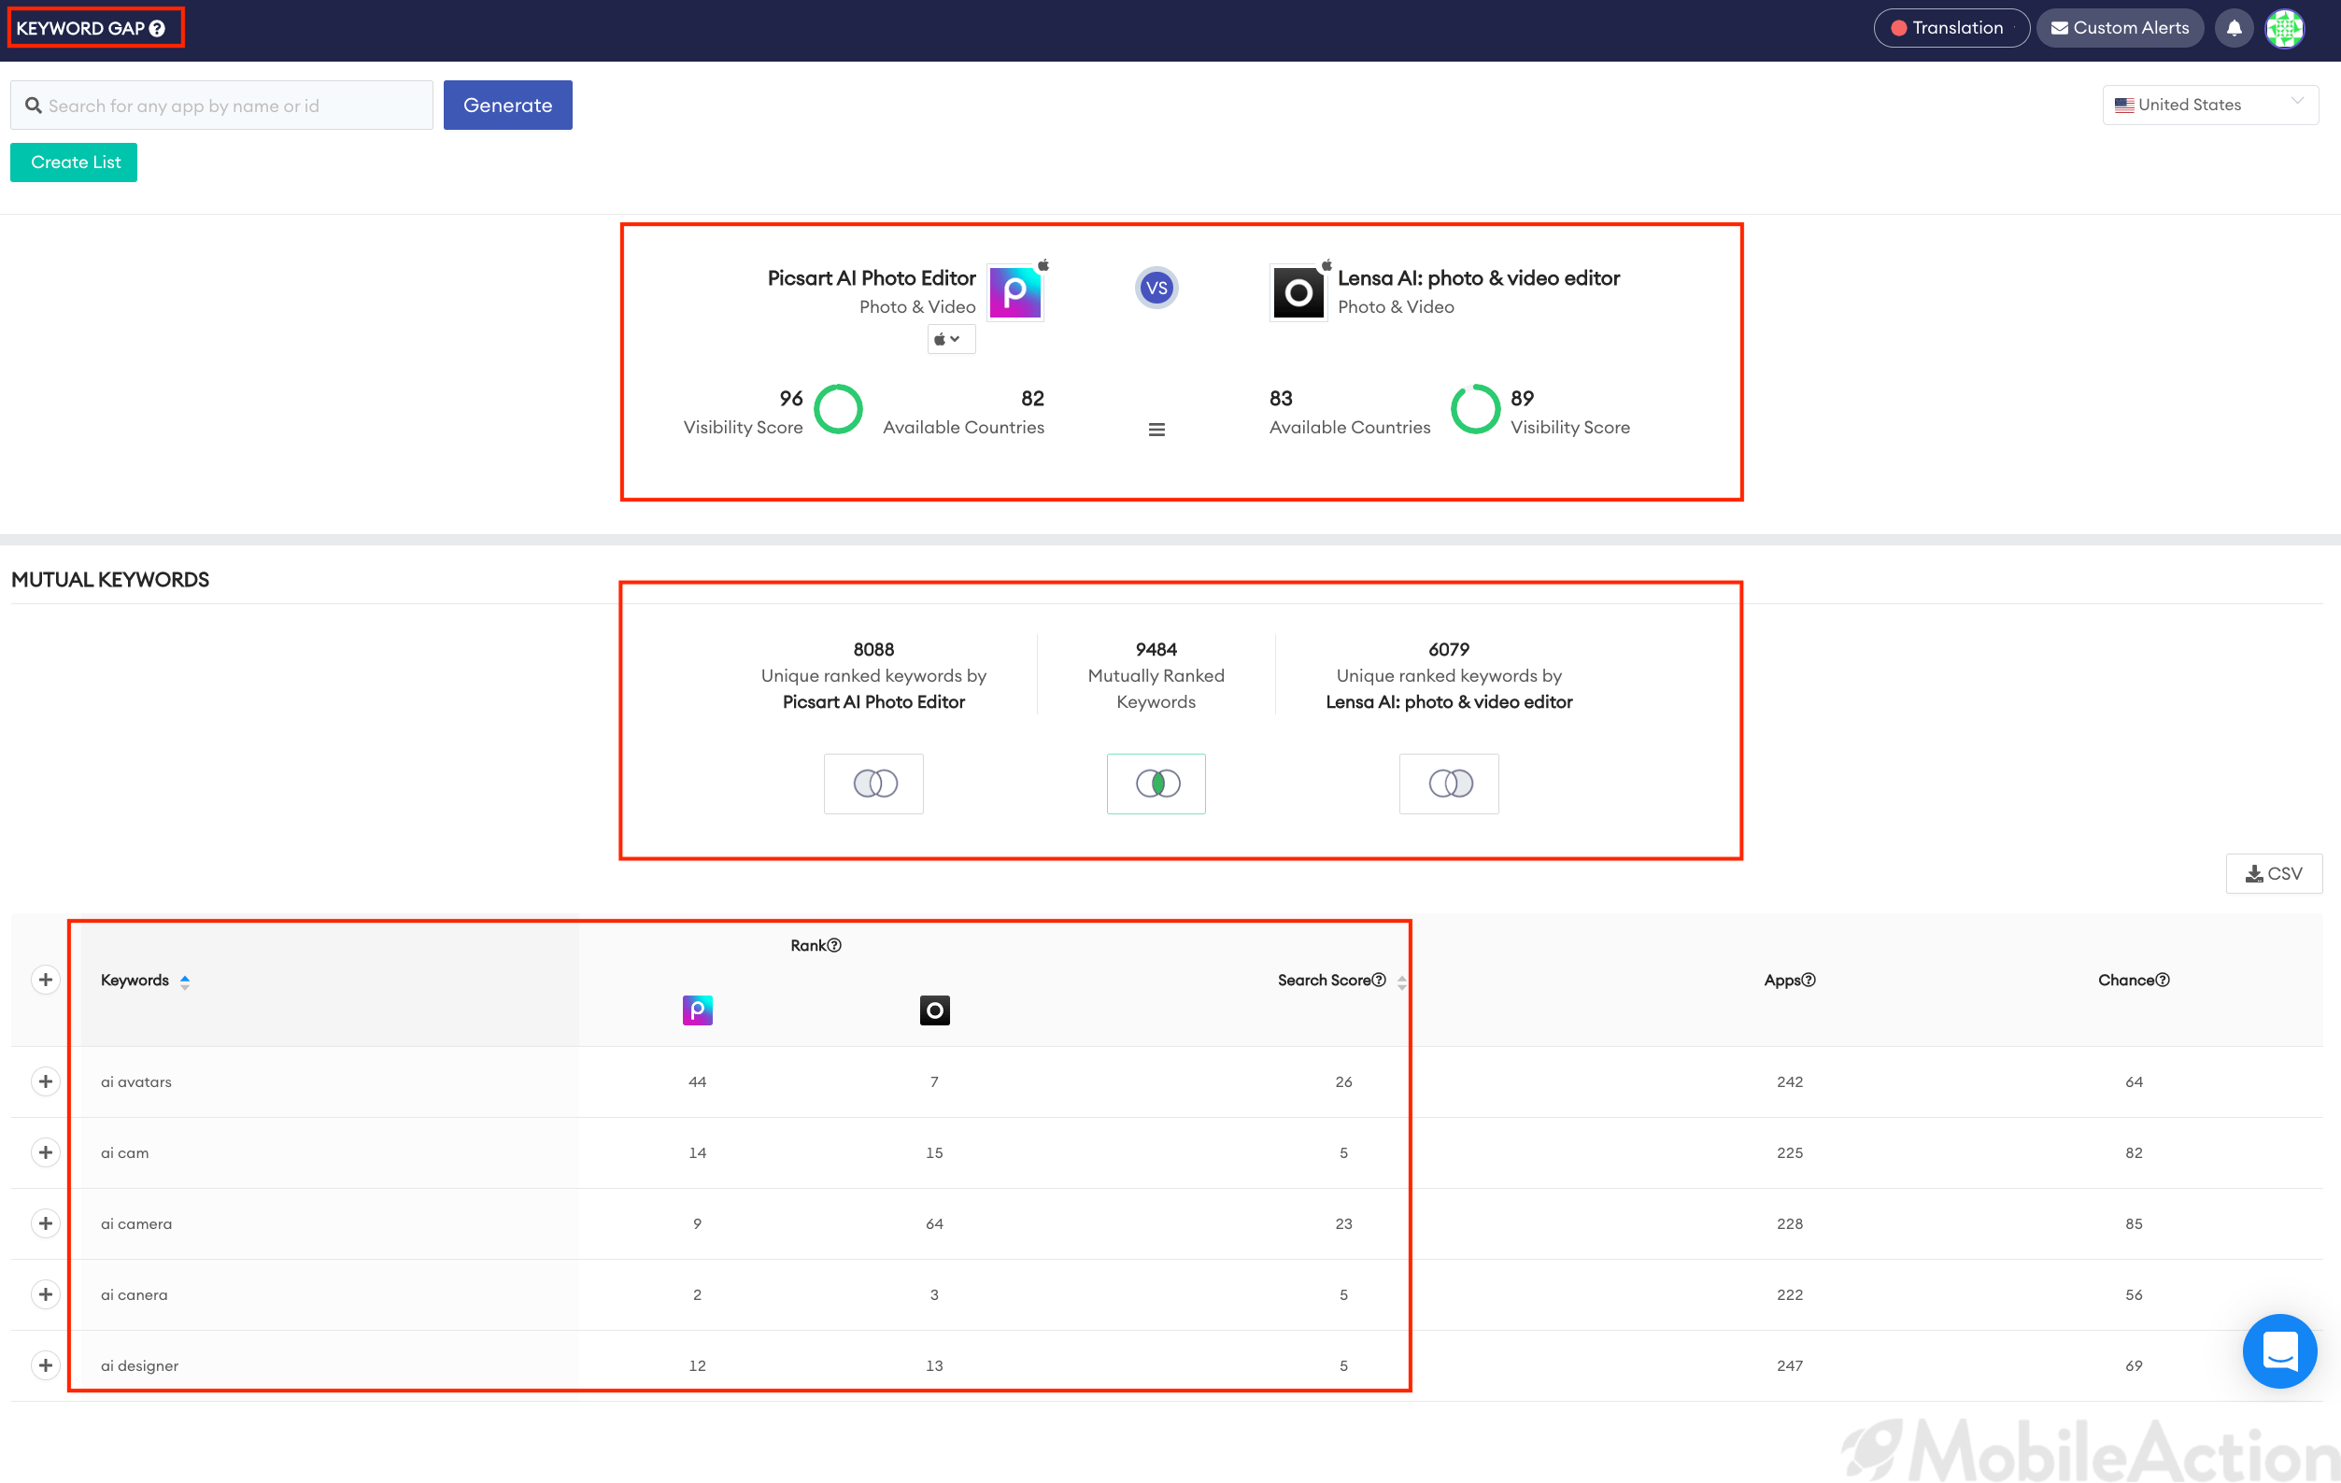The height and width of the screenshot is (1483, 2341).
Task: Open the Rank column help icon
Action: [x=834, y=946]
